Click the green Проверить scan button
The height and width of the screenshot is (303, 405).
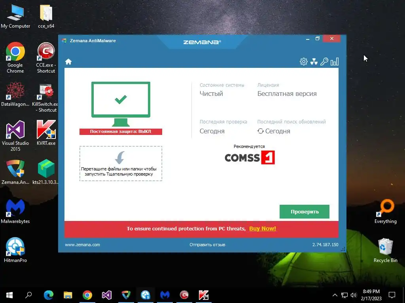(x=304, y=211)
